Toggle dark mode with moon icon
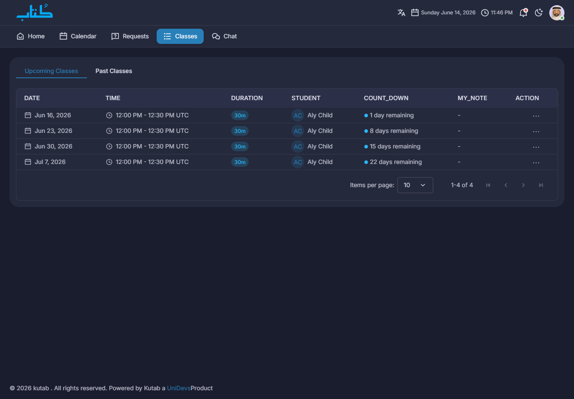Viewport: 574px width, 399px height. click(x=539, y=13)
